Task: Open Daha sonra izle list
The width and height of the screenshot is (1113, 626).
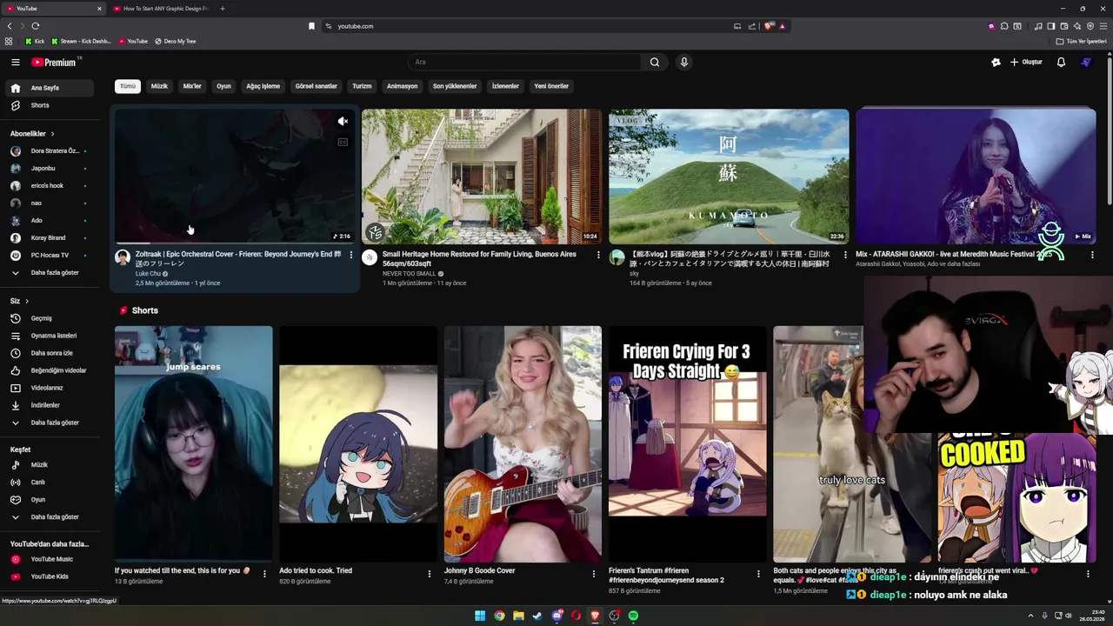Action: click(49, 353)
